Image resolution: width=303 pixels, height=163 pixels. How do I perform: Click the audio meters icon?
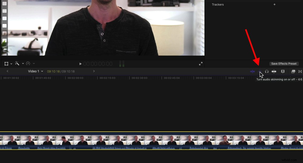point(122,64)
